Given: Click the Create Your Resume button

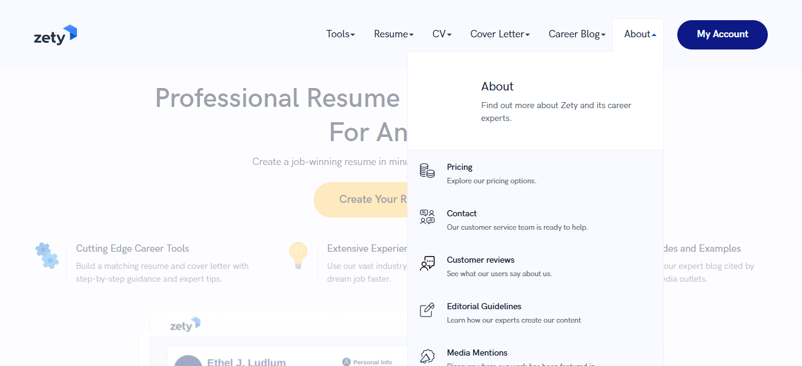Looking at the screenshot, I should point(361,200).
